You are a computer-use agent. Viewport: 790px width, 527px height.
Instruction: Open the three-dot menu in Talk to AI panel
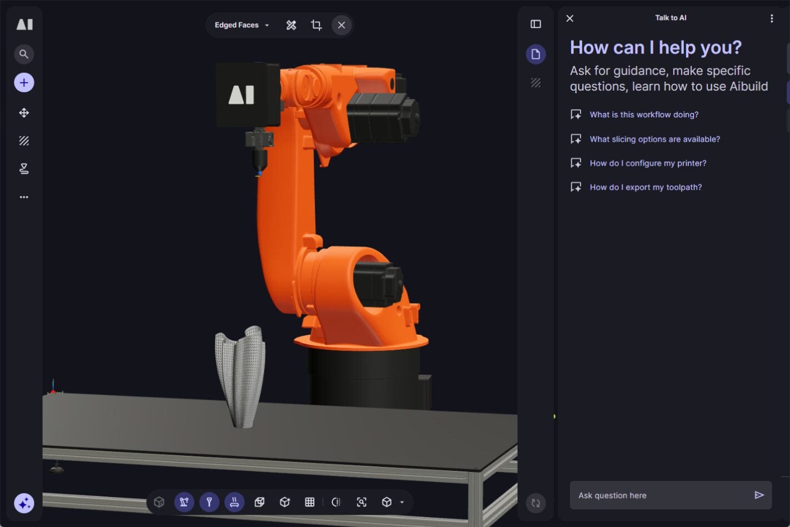tap(772, 18)
